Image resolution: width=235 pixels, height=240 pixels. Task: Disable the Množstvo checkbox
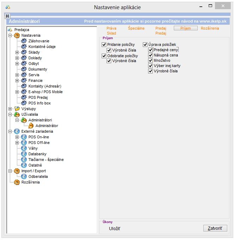(x=151, y=61)
